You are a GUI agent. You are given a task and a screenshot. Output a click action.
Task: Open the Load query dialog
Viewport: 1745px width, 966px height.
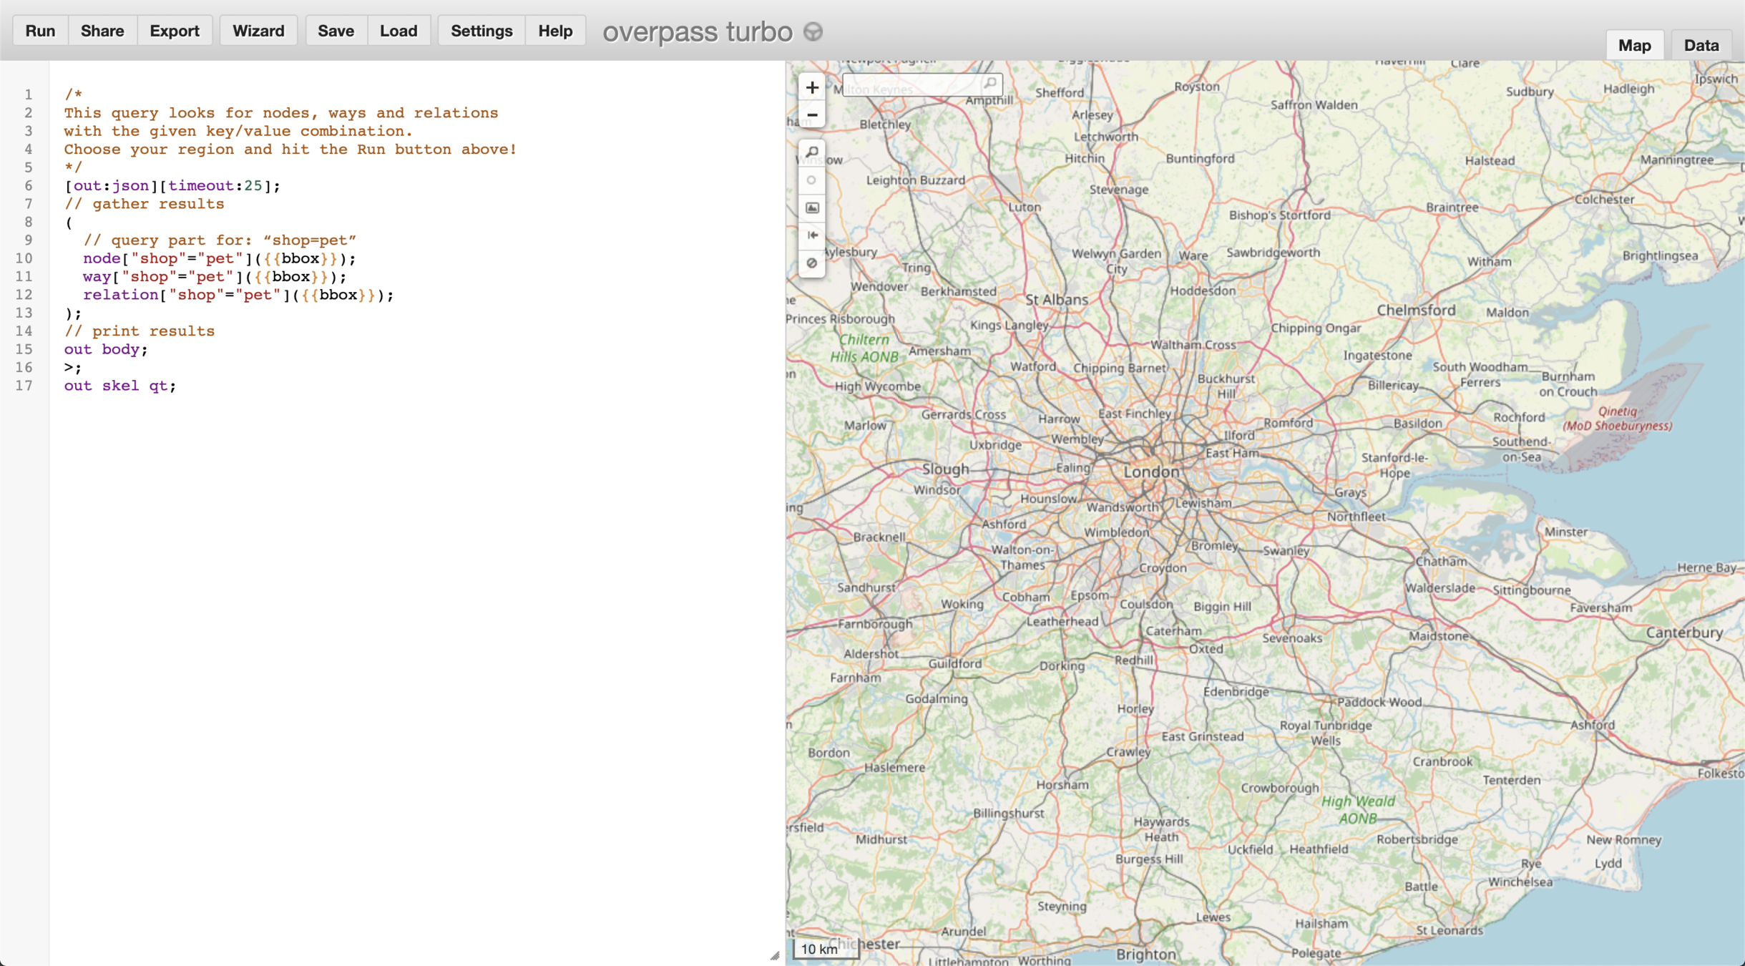pos(399,31)
